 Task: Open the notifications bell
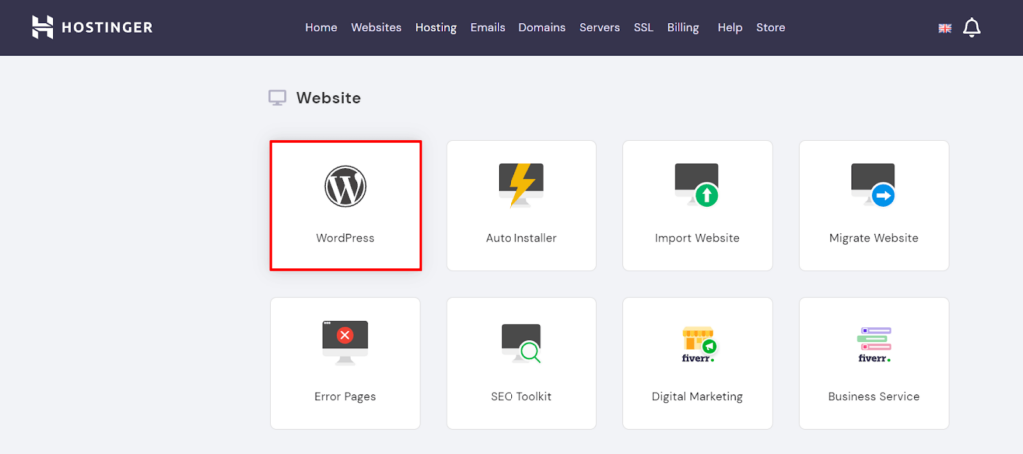click(x=972, y=27)
